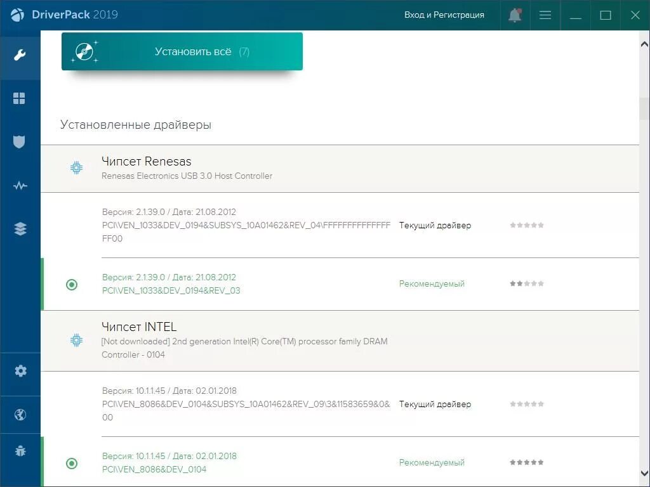Click star rating of current INTEL driver
Image resolution: width=650 pixels, height=487 pixels.
(x=527, y=404)
